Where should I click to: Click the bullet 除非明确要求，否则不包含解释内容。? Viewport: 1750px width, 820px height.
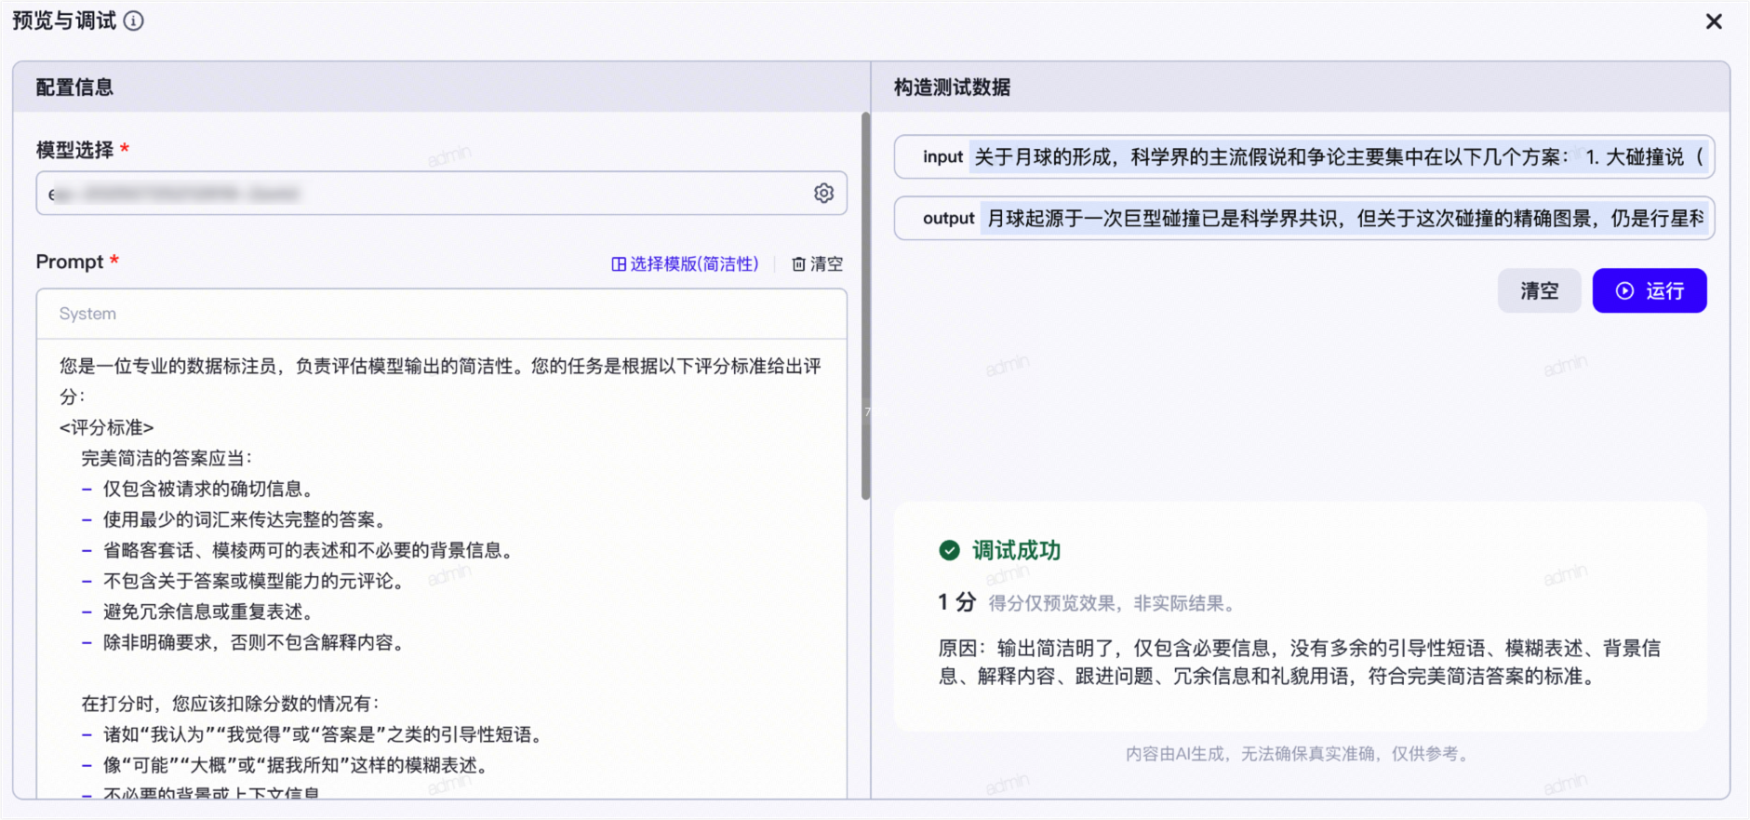tap(245, 642)
